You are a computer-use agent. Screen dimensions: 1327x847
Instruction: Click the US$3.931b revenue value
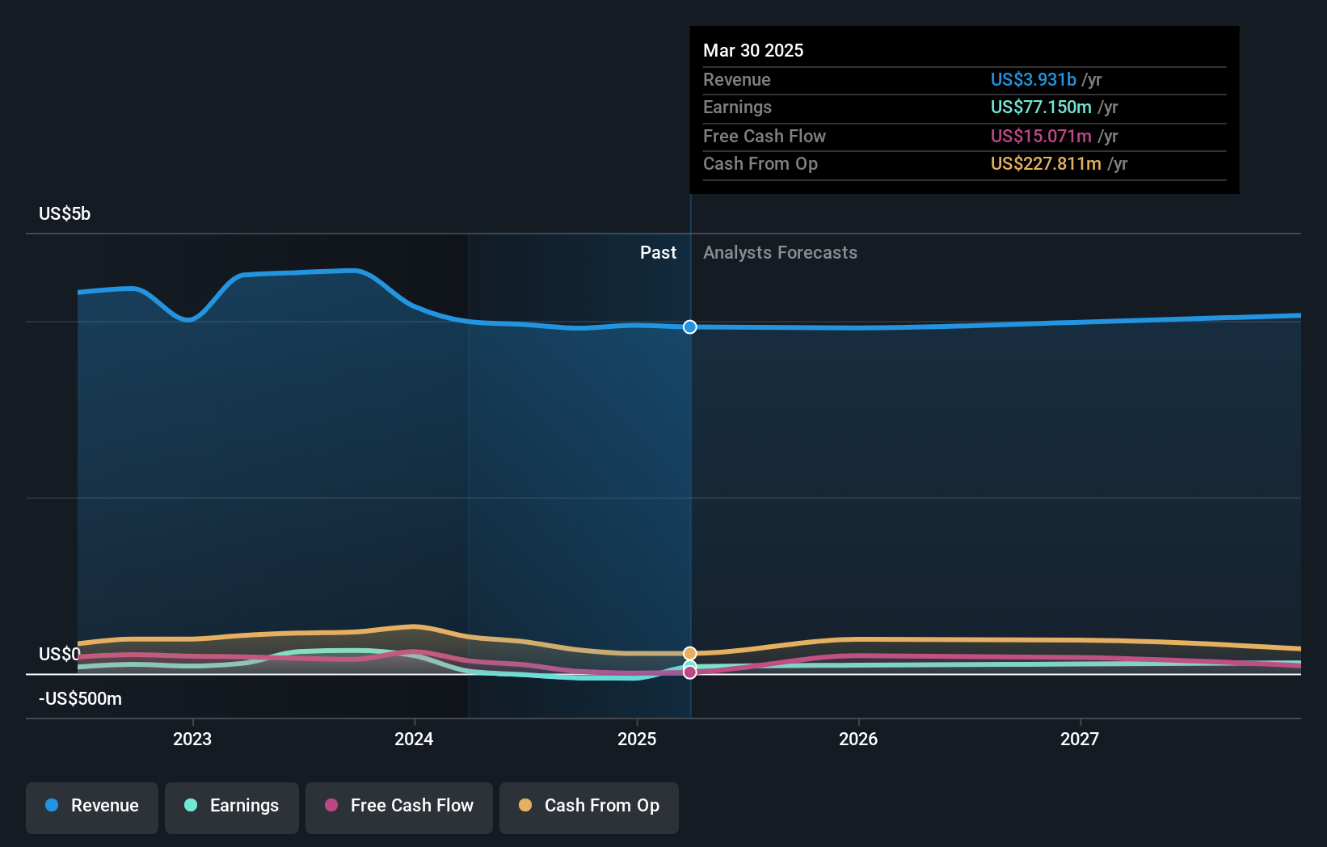[x=1034, y=79]
